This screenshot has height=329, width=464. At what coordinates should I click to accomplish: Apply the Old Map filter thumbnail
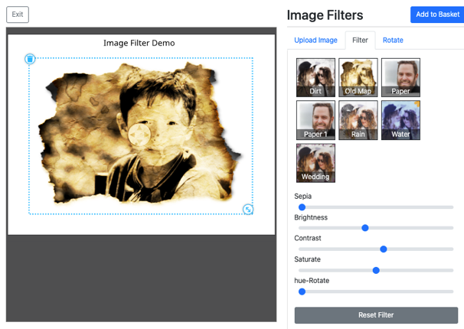pyautogui.click(x=358, y=77)
